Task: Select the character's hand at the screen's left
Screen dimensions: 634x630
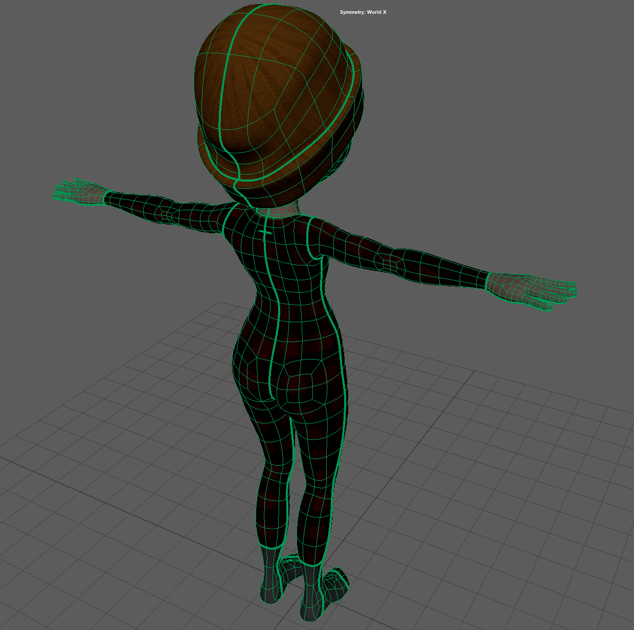Action: 81,192
